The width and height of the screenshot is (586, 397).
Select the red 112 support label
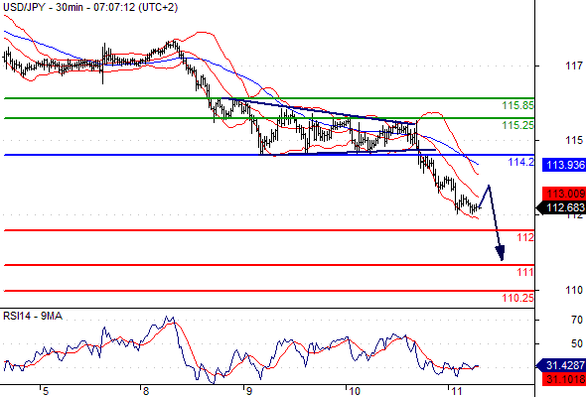coord(525,237)
